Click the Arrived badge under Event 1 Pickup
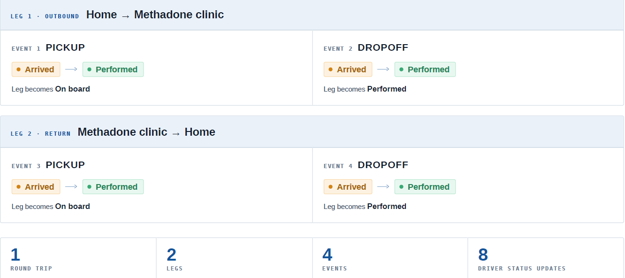This screenshot has height=278, width=625. [36, 69]
